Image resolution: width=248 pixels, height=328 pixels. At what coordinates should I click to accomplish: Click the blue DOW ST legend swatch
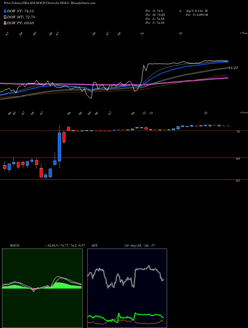5,11
